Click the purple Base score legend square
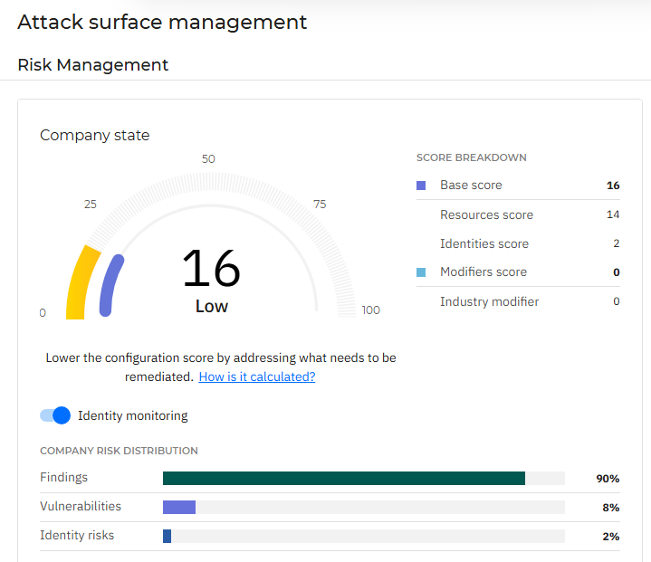 (x=421, y=186)
